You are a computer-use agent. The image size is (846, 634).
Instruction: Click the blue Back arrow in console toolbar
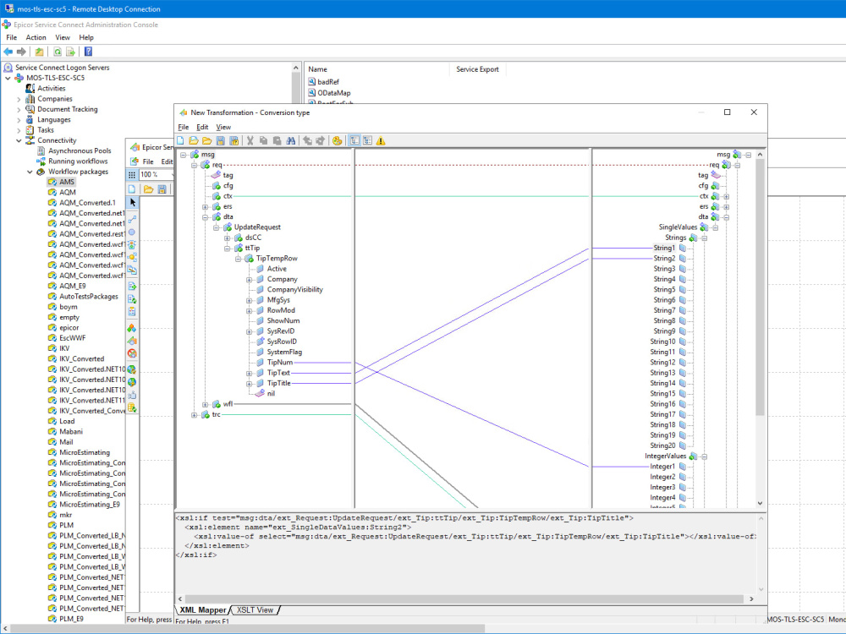pyautogui.click(x=8, y=52)
